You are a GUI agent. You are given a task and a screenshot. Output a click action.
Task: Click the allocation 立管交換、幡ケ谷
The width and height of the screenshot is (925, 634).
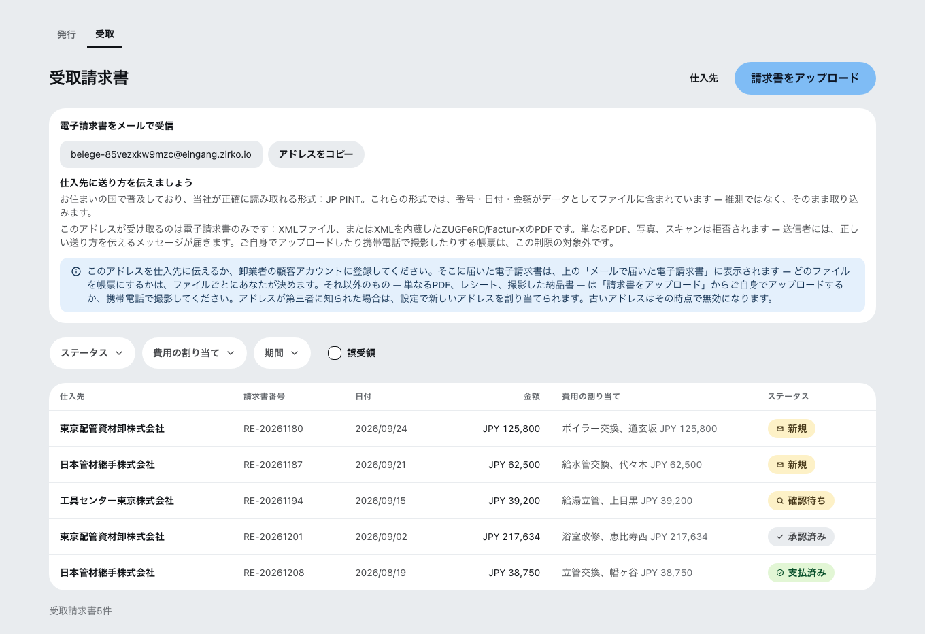(600, 573)
